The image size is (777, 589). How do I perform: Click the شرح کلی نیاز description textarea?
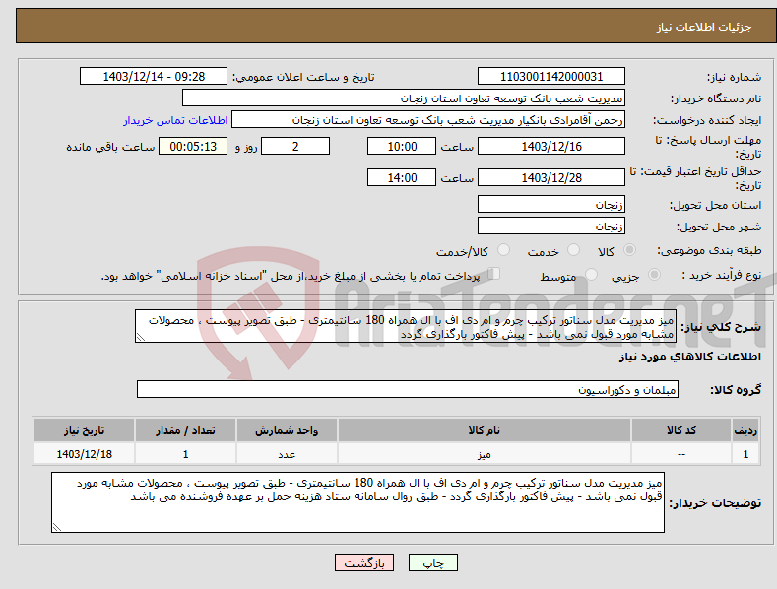pyautogui.click(x=406, y=326)
